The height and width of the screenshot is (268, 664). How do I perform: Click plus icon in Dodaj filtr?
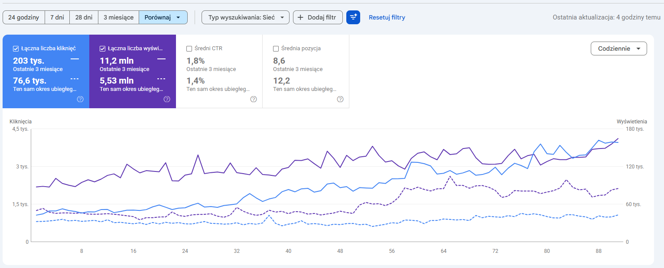(x=300, y=17)
